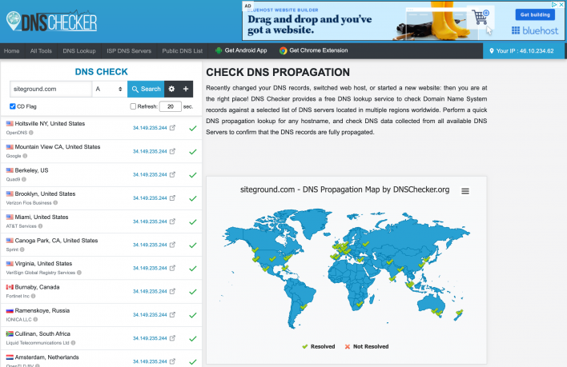Image resolution: width=567 pixels, height=367 pixels.
Task: Click Get building button in Bluehost ad
Action: 535,15
